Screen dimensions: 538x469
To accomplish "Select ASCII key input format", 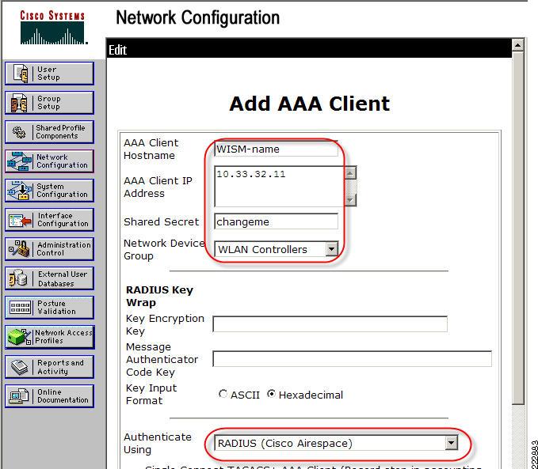I will point(223,394).
